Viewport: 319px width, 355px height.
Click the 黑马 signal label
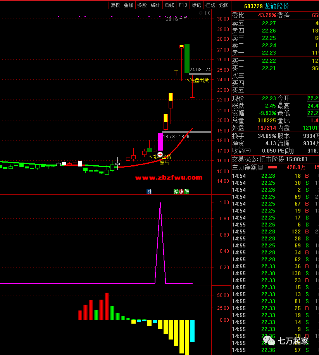click(164, 163)
